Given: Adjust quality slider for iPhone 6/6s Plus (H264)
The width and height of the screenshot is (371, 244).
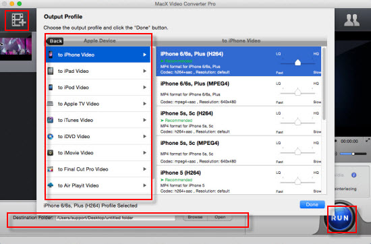Looking at the screenshot, I should 297,63.
